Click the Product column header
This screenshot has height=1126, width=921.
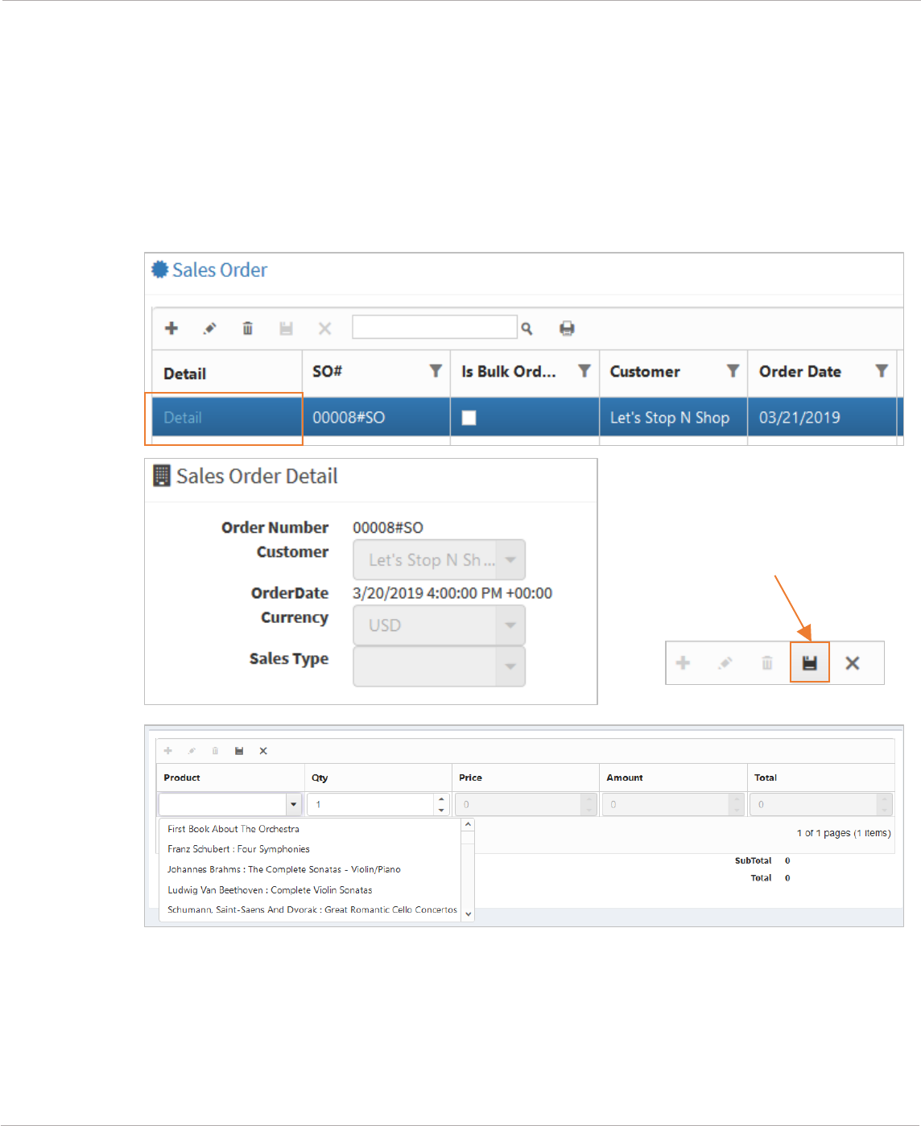pos(182,777)
